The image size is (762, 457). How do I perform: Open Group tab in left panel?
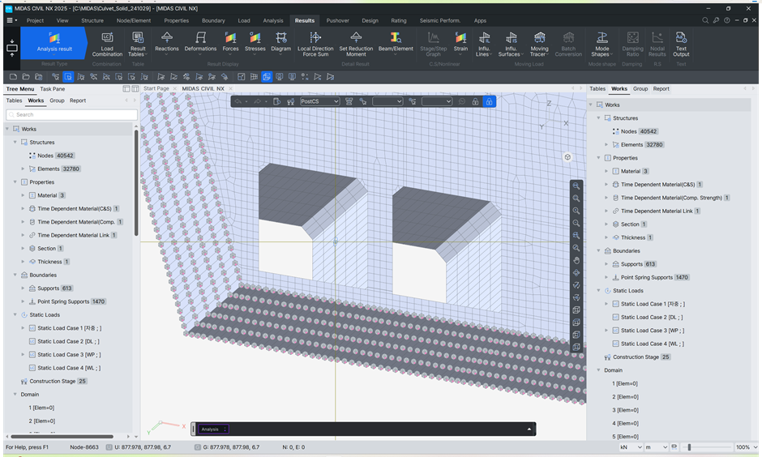(x=57, y=100)
